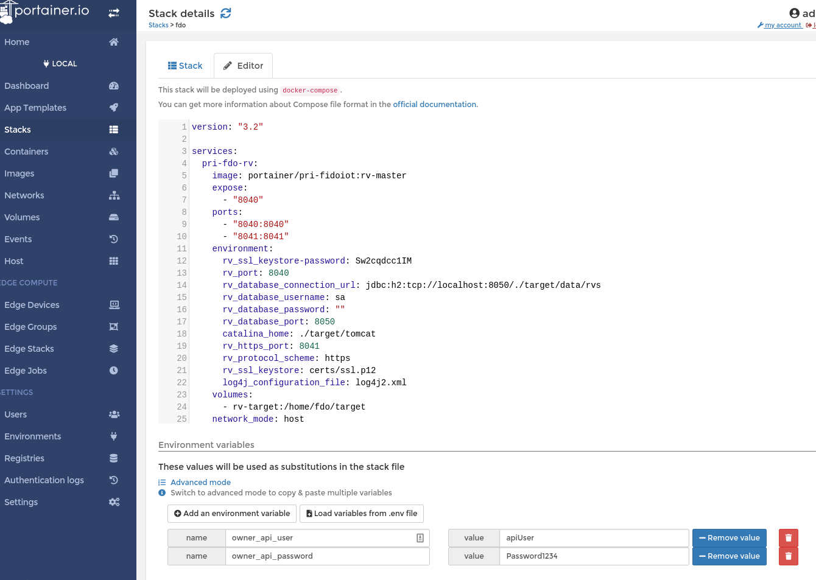Image resolution: width=816 pixels, height=580 pixels.
Task: Refresh stack details with the sync icon
Action: tap(226, 13)
